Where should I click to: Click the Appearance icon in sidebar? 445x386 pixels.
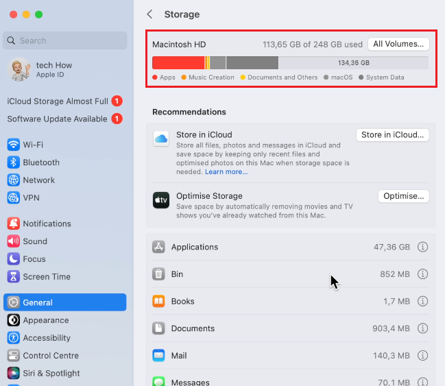(x=13, y=320)
